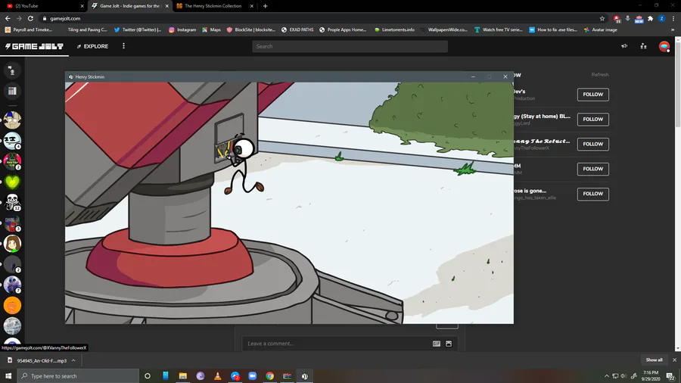
Task: Switch to the YouTube browser tab
Action: coord(43,6)
